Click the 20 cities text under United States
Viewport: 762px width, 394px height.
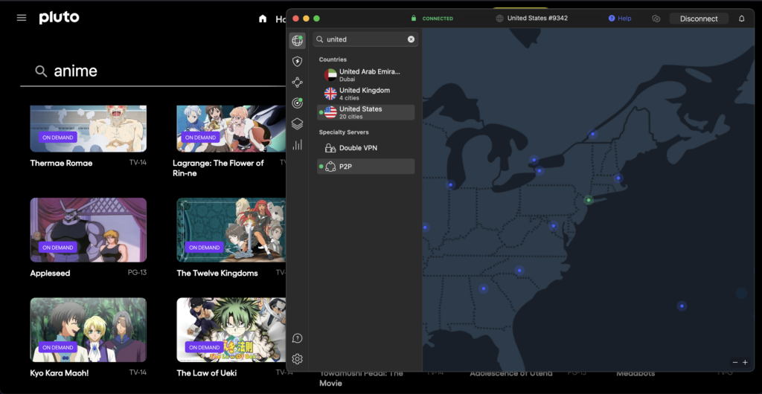point(351,117)
